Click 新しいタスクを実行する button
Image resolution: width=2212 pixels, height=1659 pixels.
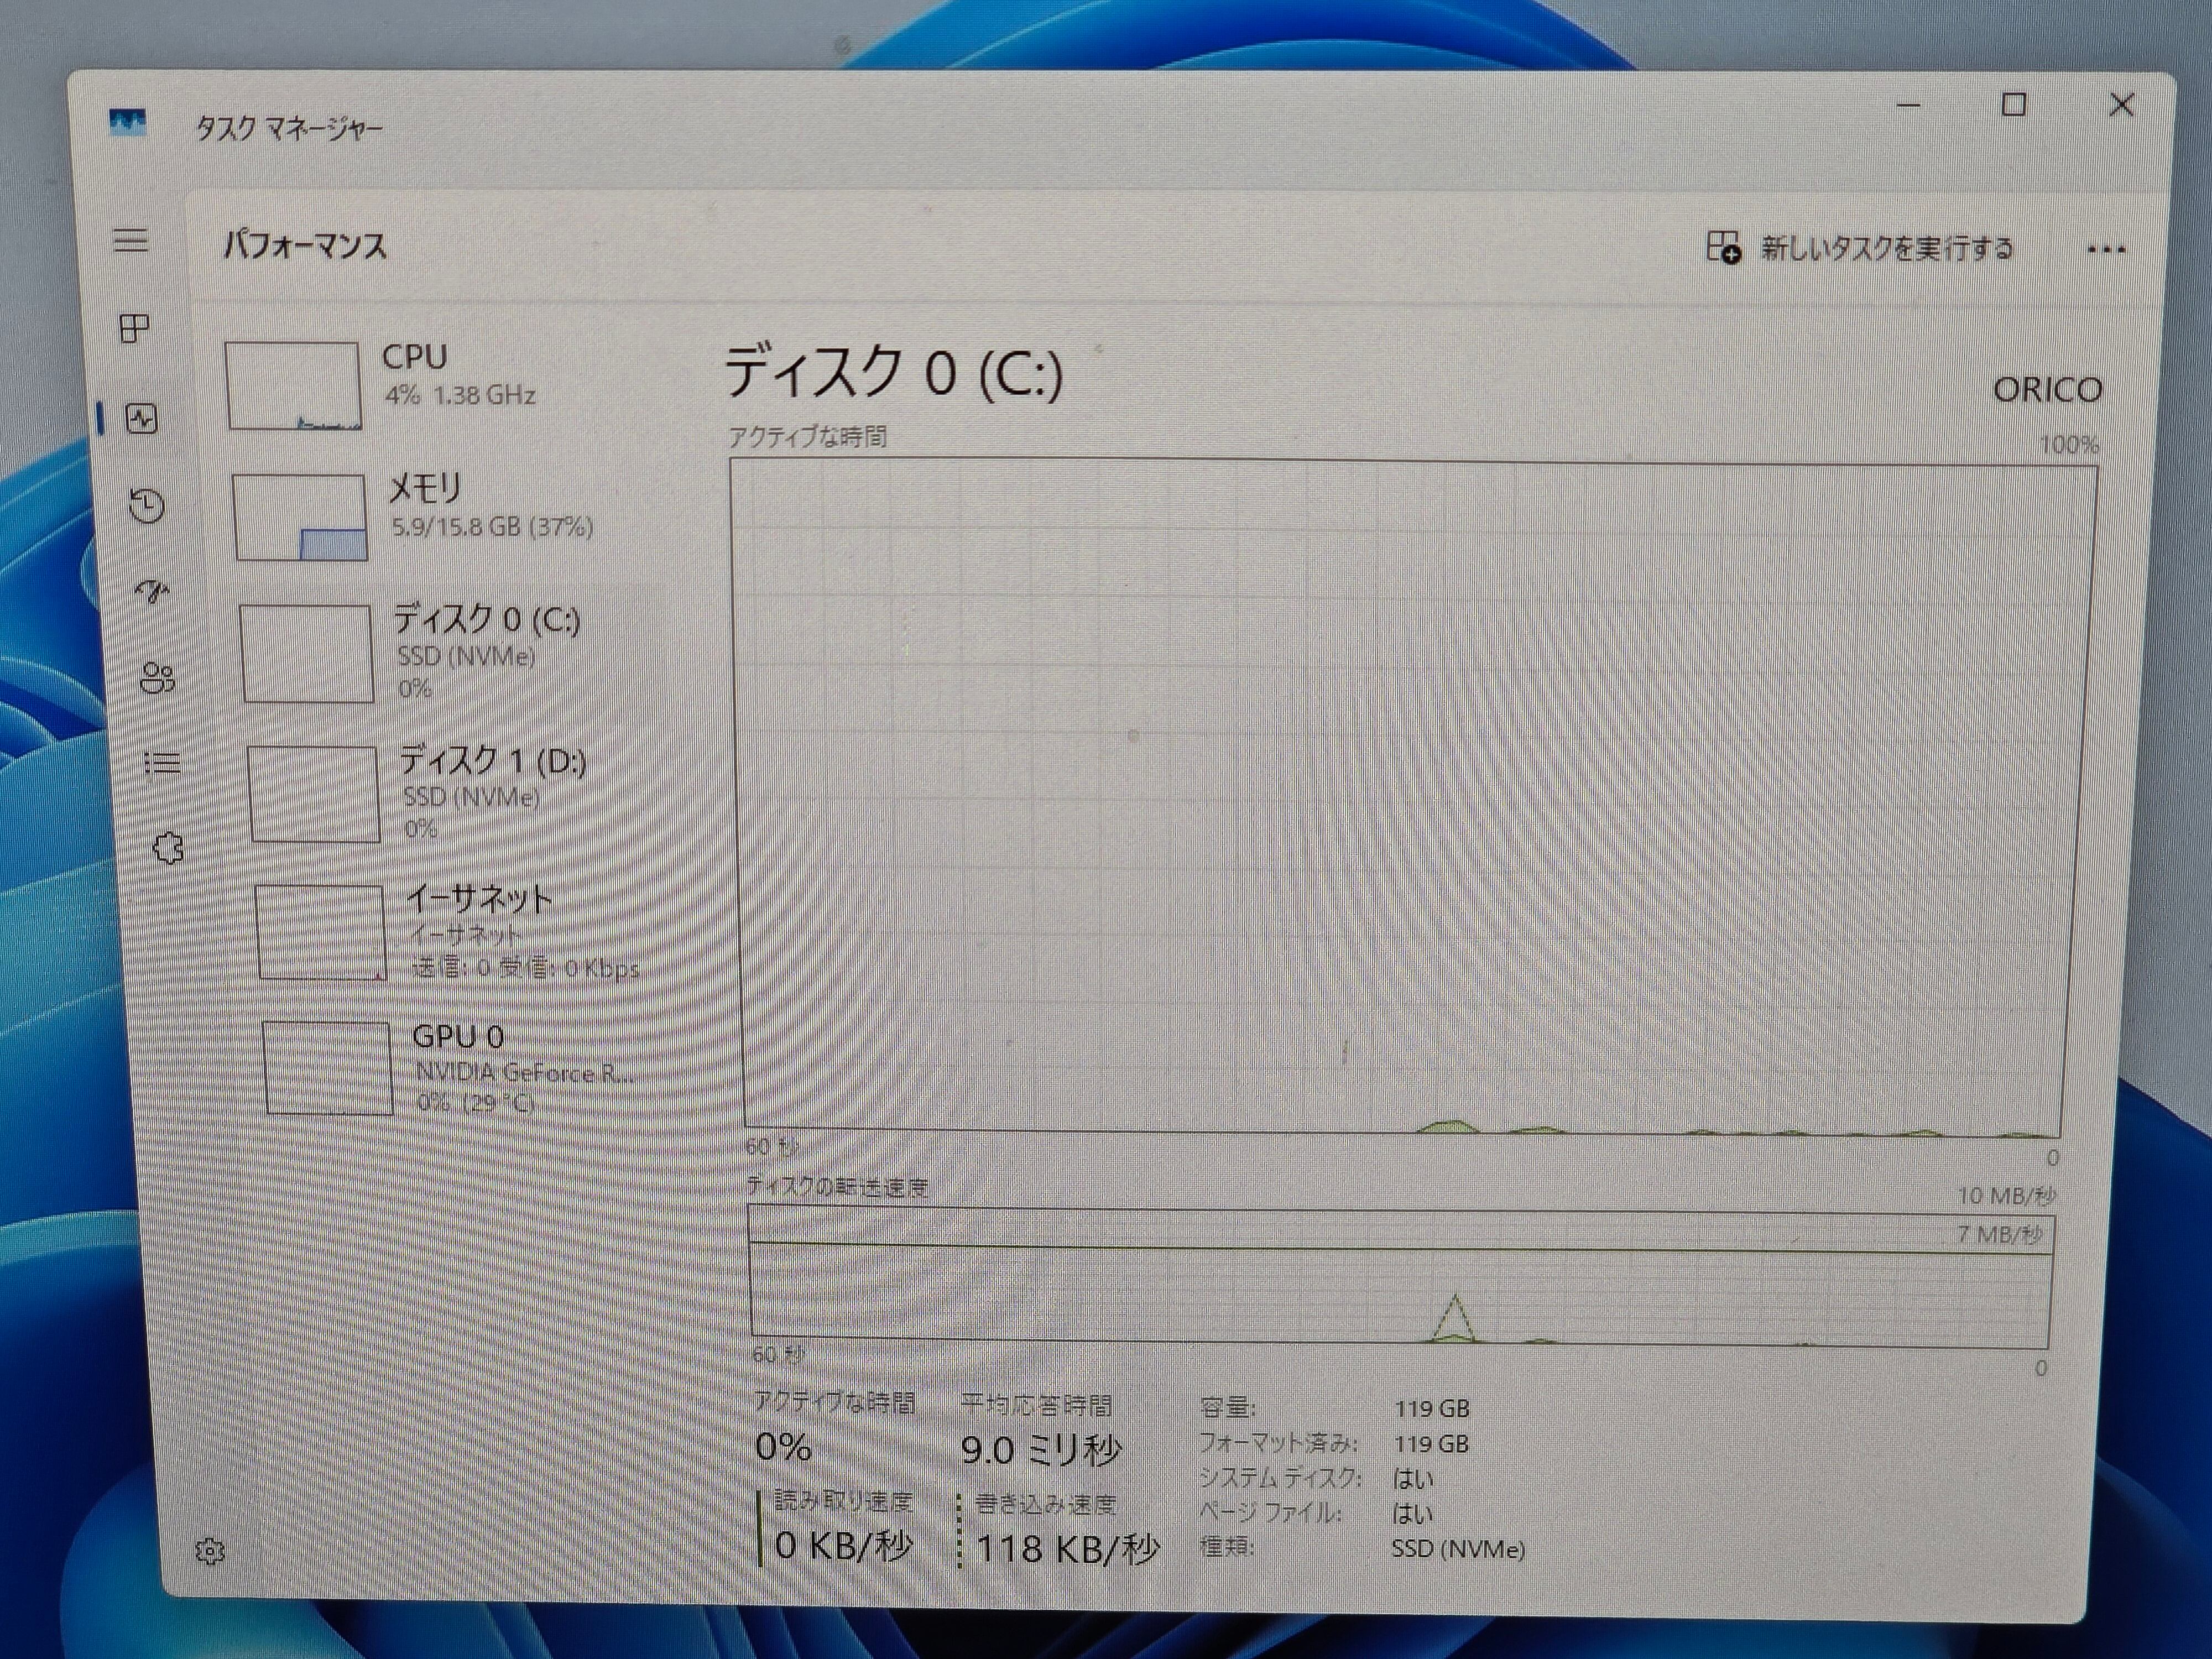point(1860,248)
